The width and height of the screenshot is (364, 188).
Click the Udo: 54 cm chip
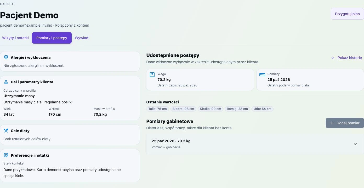tap(263, 109)
